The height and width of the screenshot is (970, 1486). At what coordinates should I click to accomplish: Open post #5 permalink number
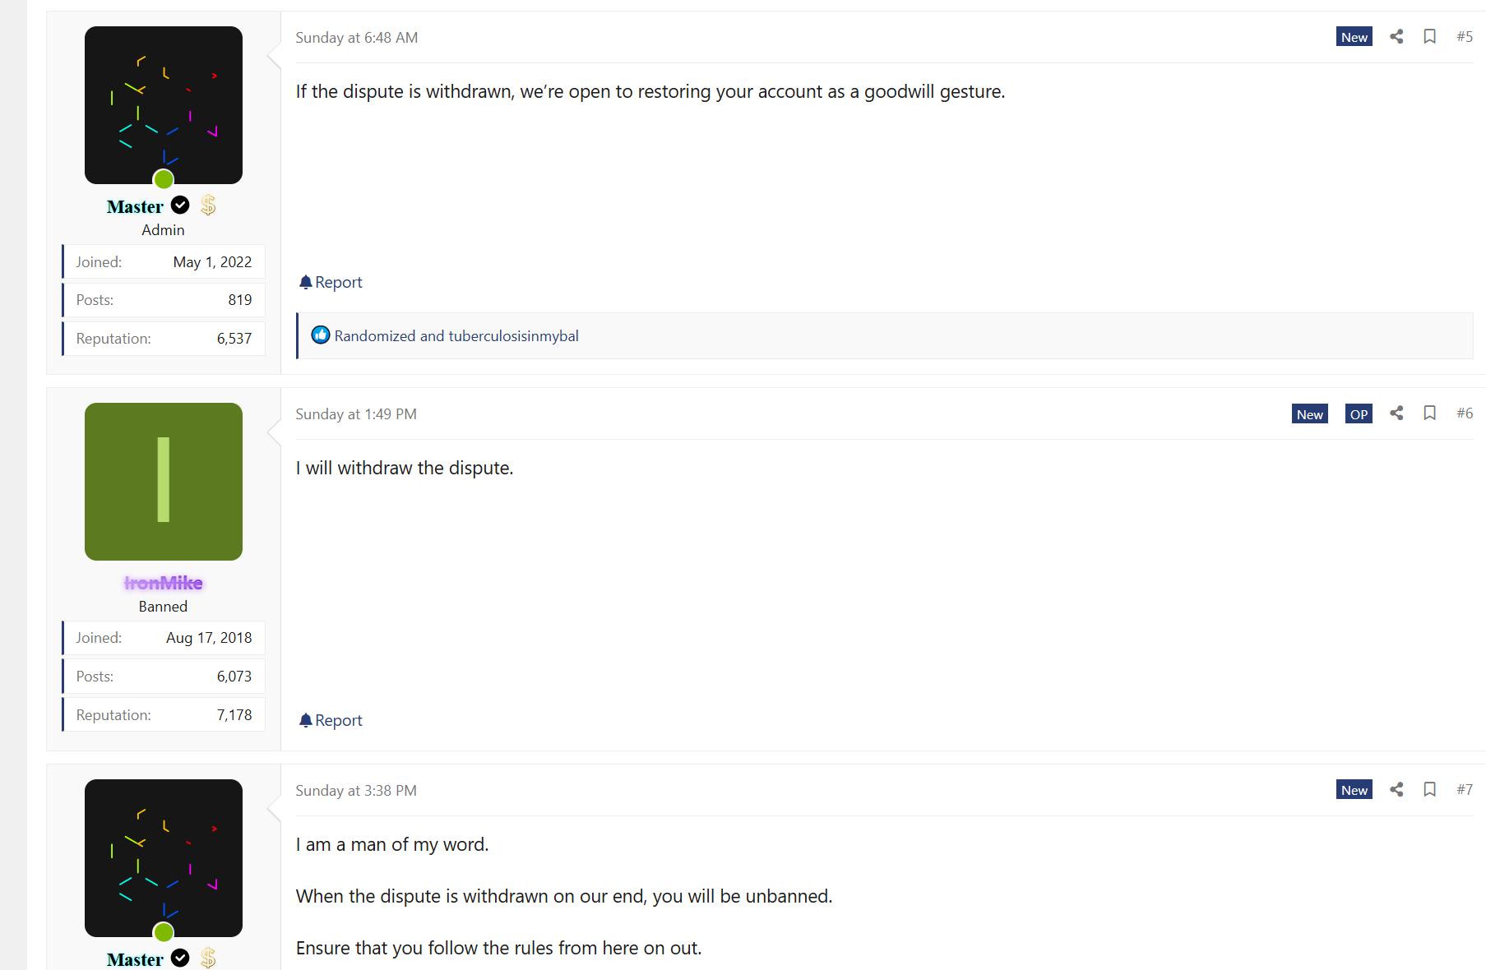pyautogui.click(x=1465, y=37)
